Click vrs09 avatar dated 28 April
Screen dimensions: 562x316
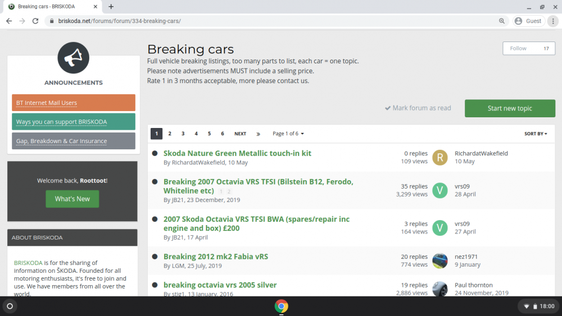[x=440, y=190]
